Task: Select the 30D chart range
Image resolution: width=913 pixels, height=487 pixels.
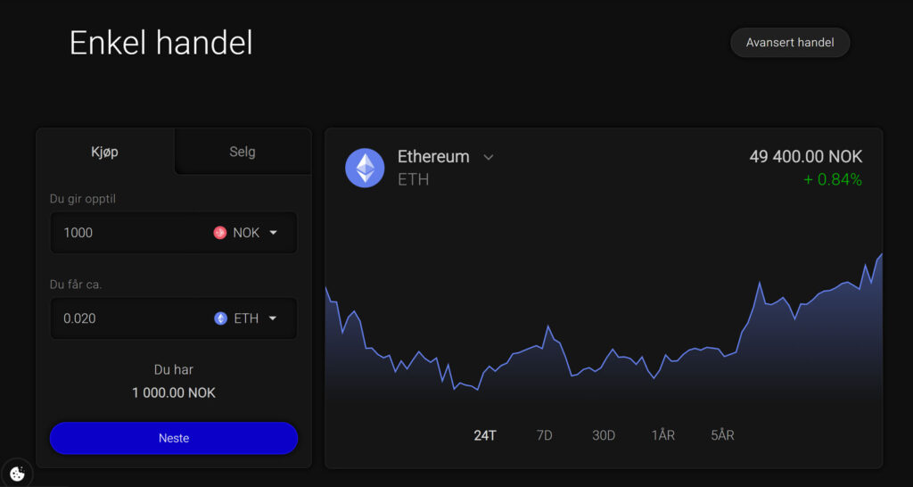Action: click(x=604, y=435)
